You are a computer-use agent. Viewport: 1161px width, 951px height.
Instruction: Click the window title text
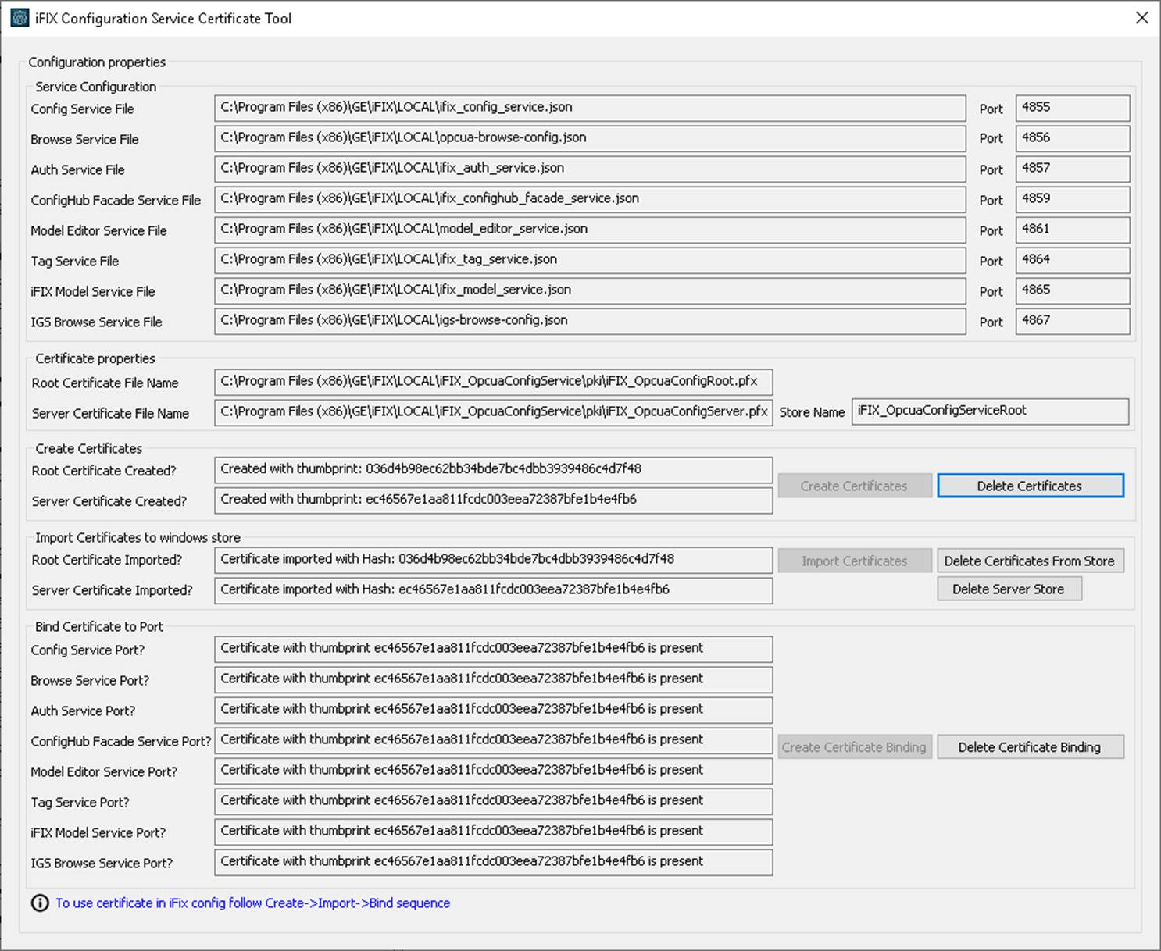[163, 18]
